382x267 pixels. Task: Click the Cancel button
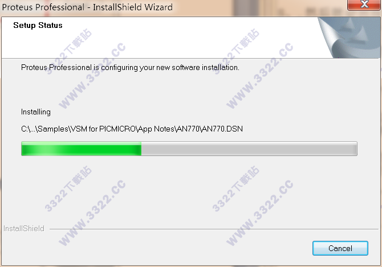coord(340,248)
